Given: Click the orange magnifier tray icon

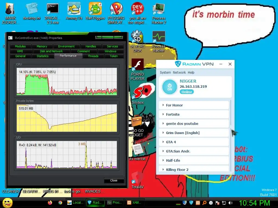Looking at the screenshot, I should click(204, 203).
